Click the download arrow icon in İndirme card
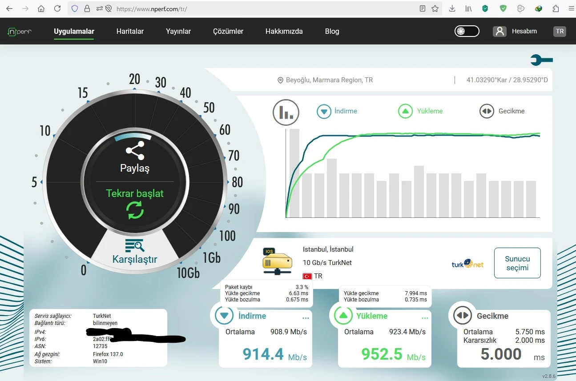This screenshot has width=576, height=381. click(x=224, y=316)
